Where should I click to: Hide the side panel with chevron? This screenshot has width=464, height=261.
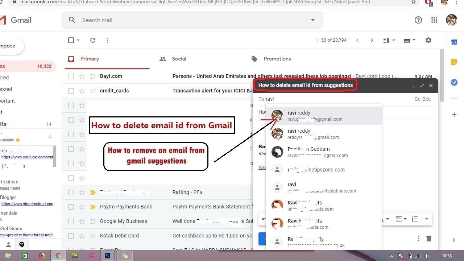[454, 240]
